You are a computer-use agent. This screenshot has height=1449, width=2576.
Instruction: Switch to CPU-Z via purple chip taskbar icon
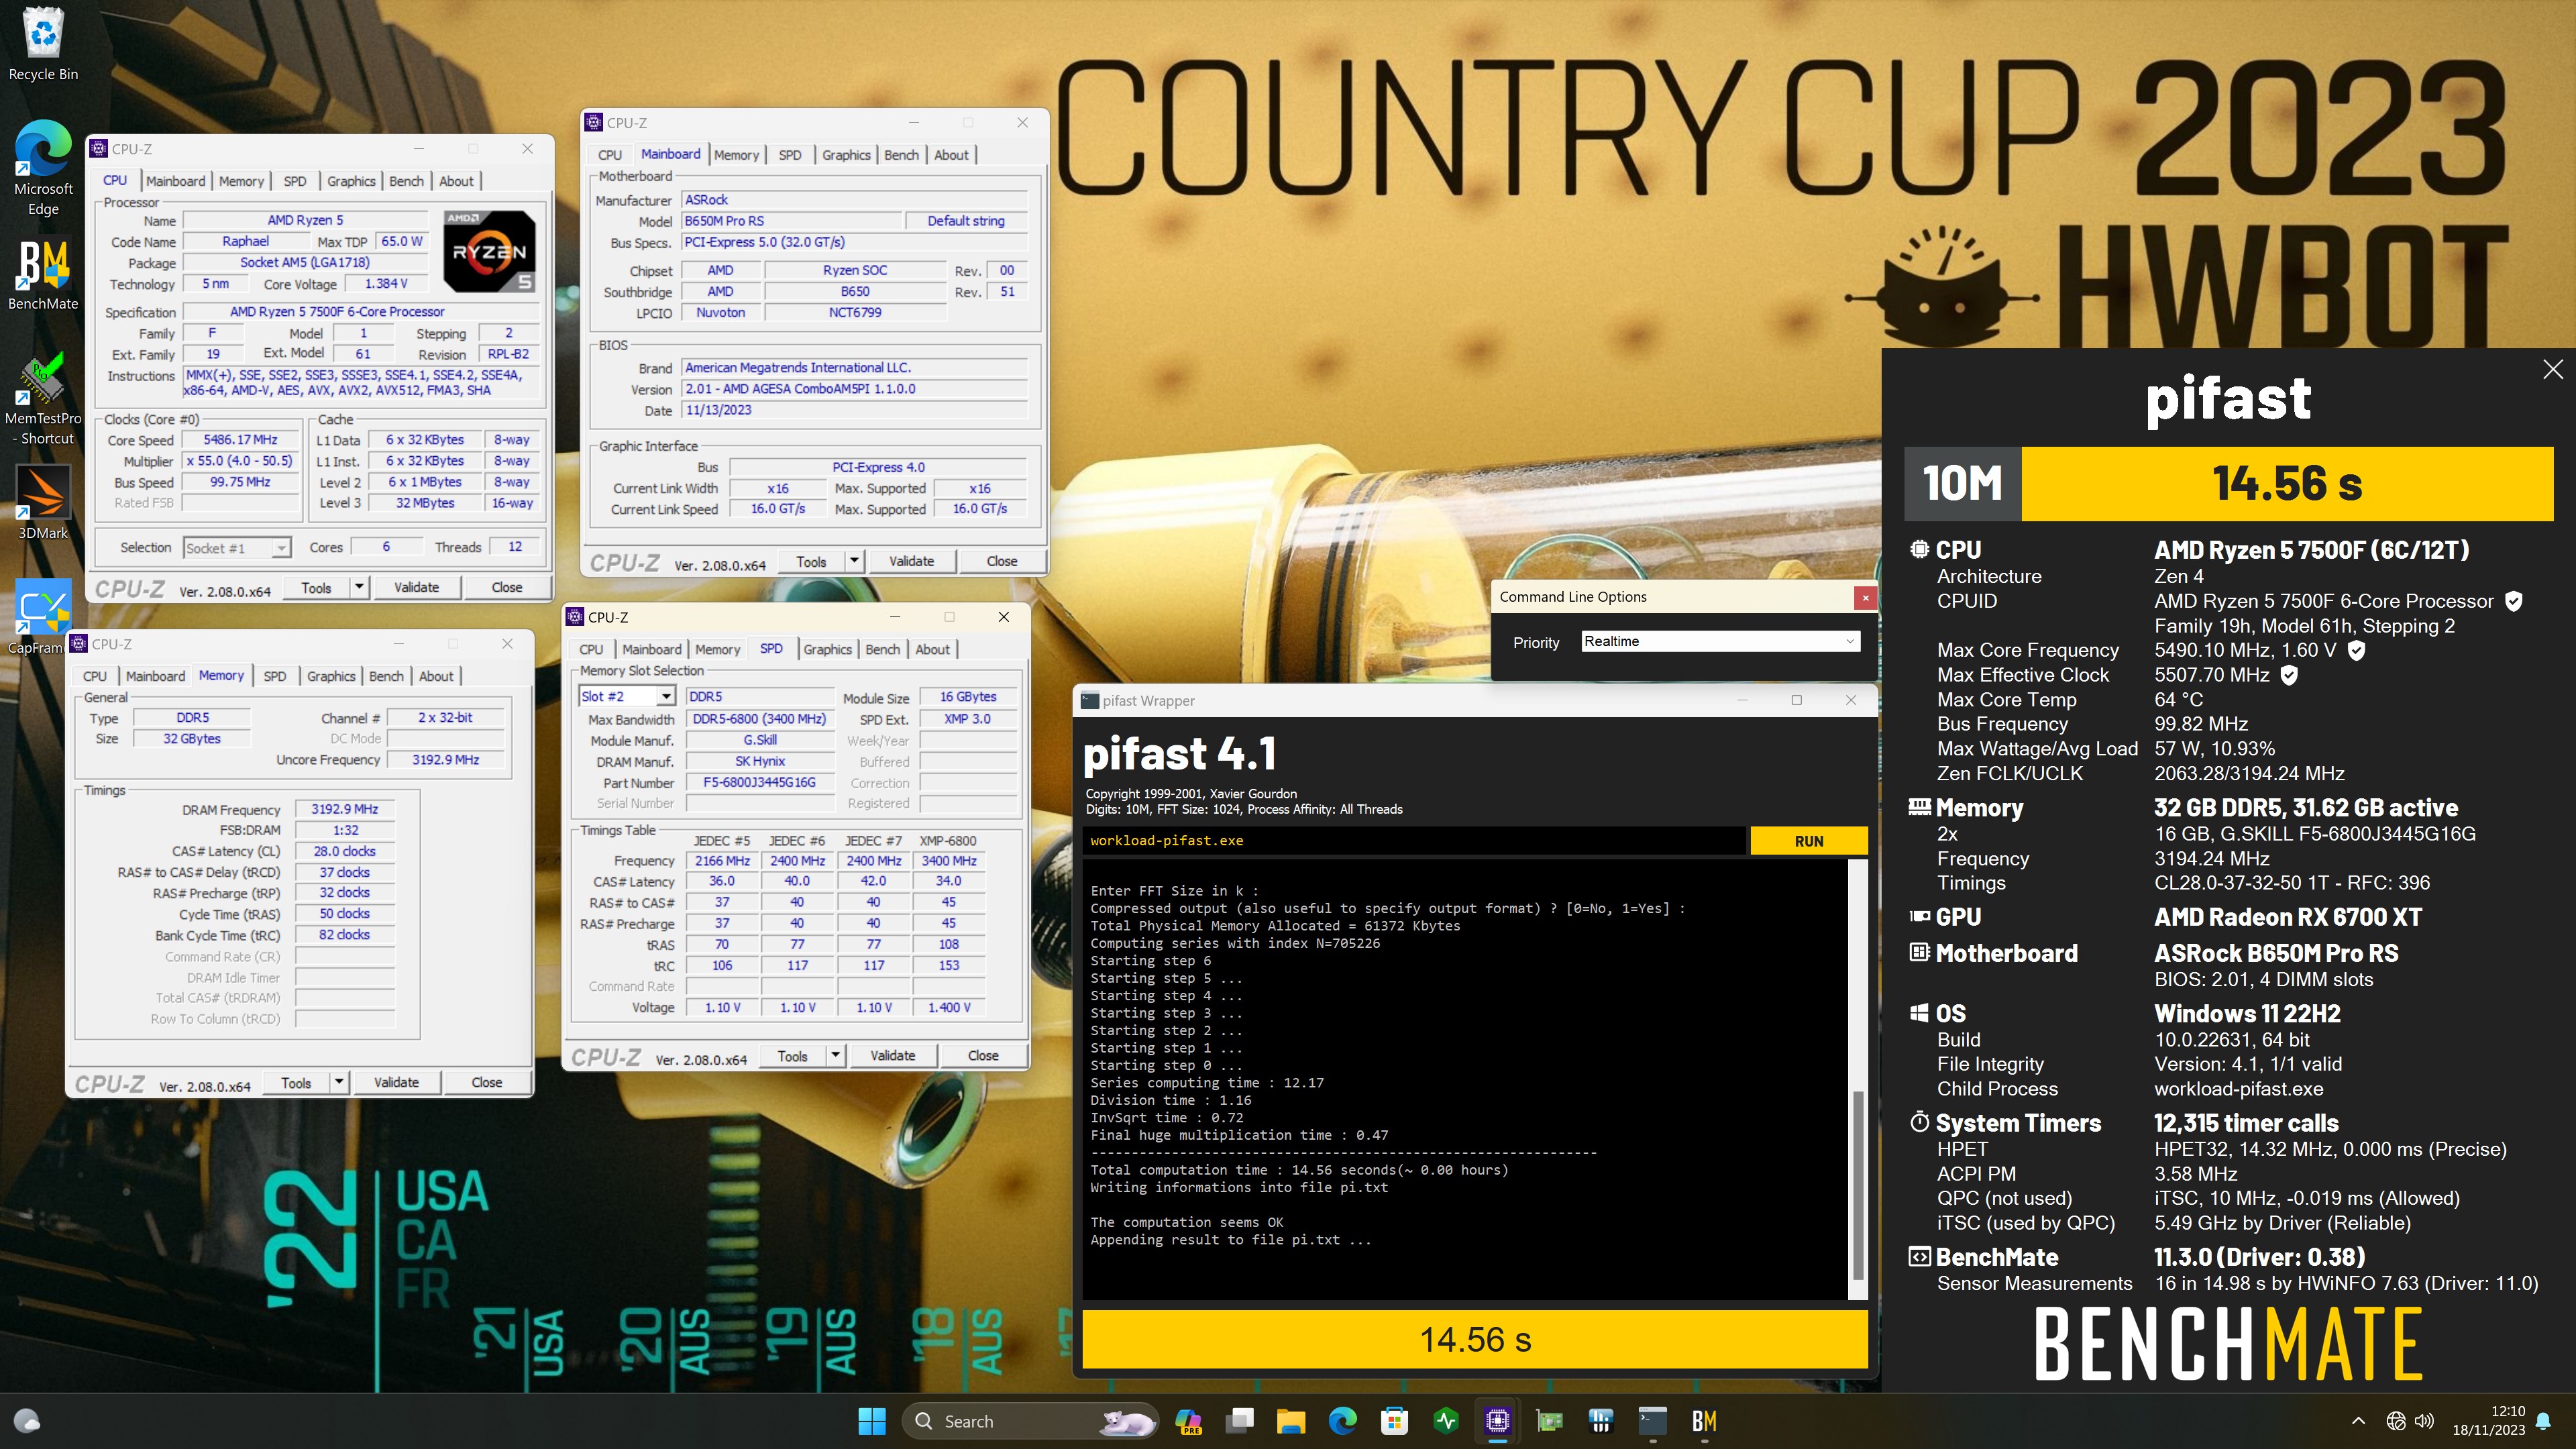[1497, 1421]
